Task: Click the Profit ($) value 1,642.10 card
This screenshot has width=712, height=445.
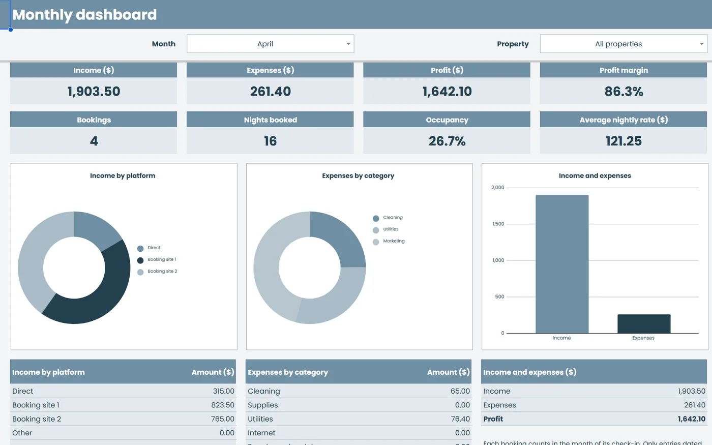Action: 447,91
